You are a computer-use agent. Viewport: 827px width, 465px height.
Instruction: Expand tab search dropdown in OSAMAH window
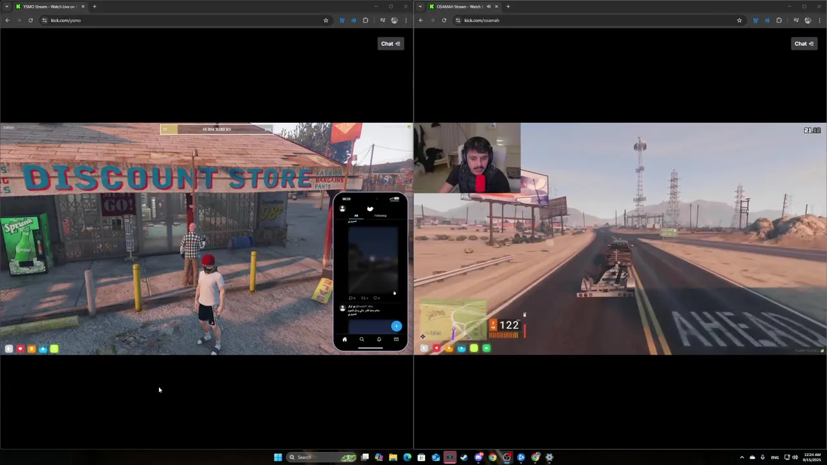(420, 6)
